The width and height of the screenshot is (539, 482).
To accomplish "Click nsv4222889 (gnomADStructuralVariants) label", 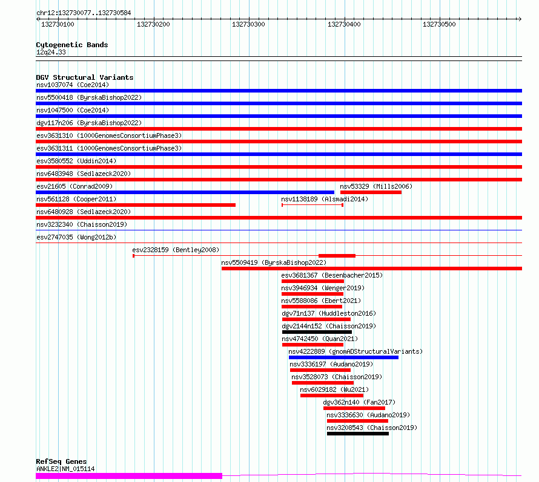I will point(355,351).
